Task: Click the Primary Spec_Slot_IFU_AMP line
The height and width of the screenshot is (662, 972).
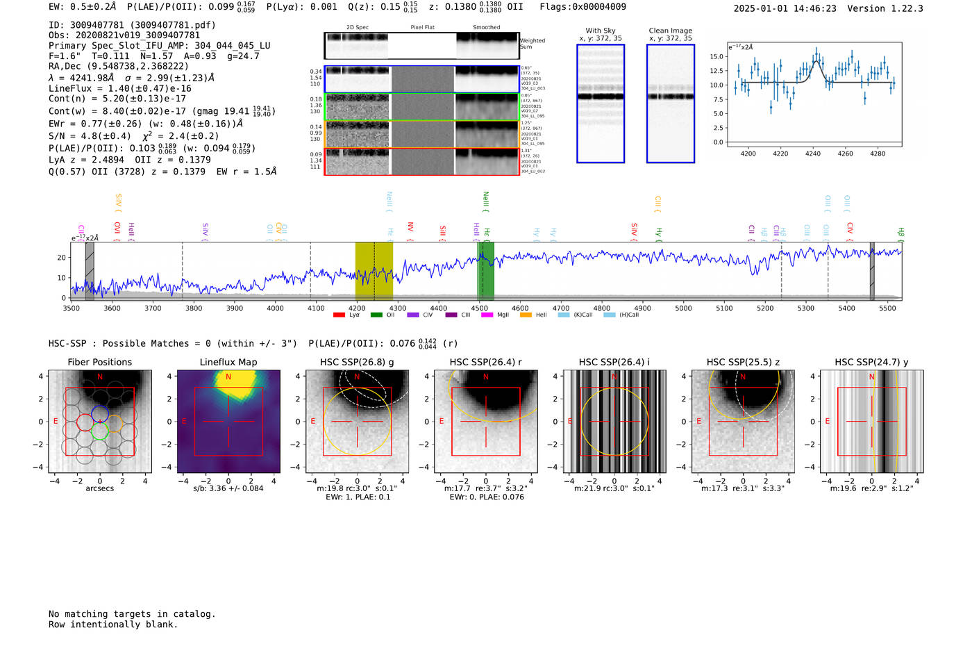Action: click(x=160, y=46)
